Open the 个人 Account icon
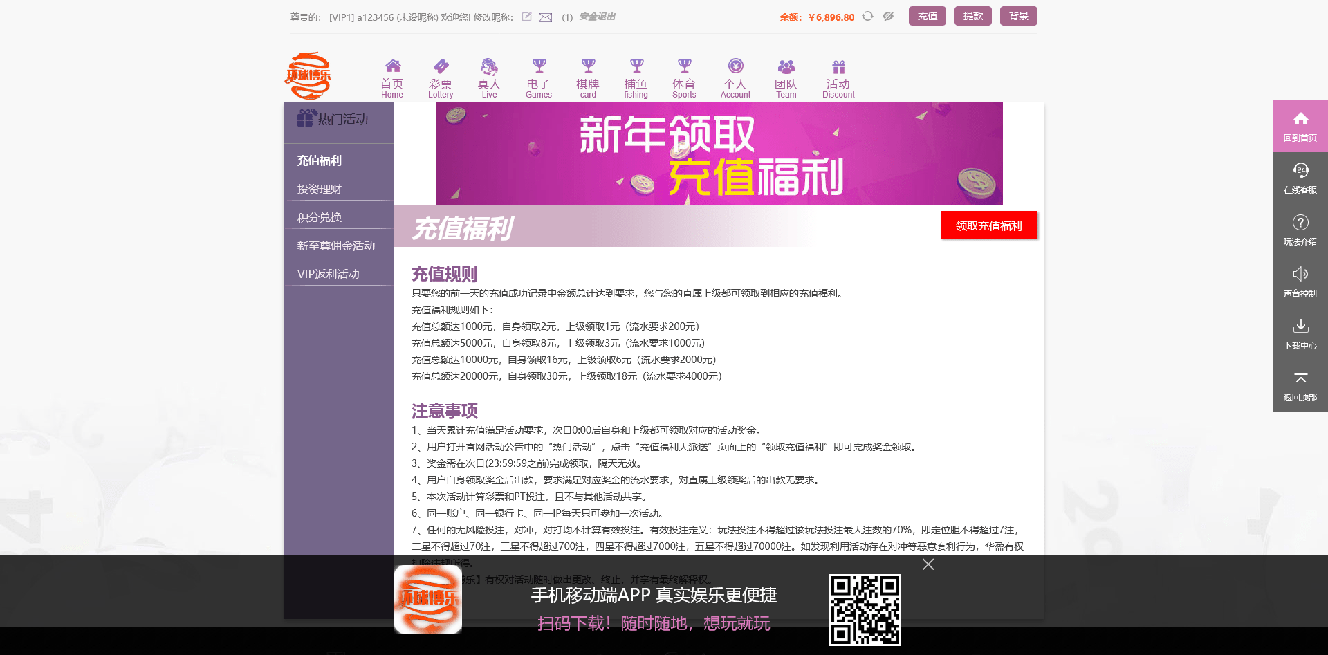1328x655 pixels. pos(735,76)
